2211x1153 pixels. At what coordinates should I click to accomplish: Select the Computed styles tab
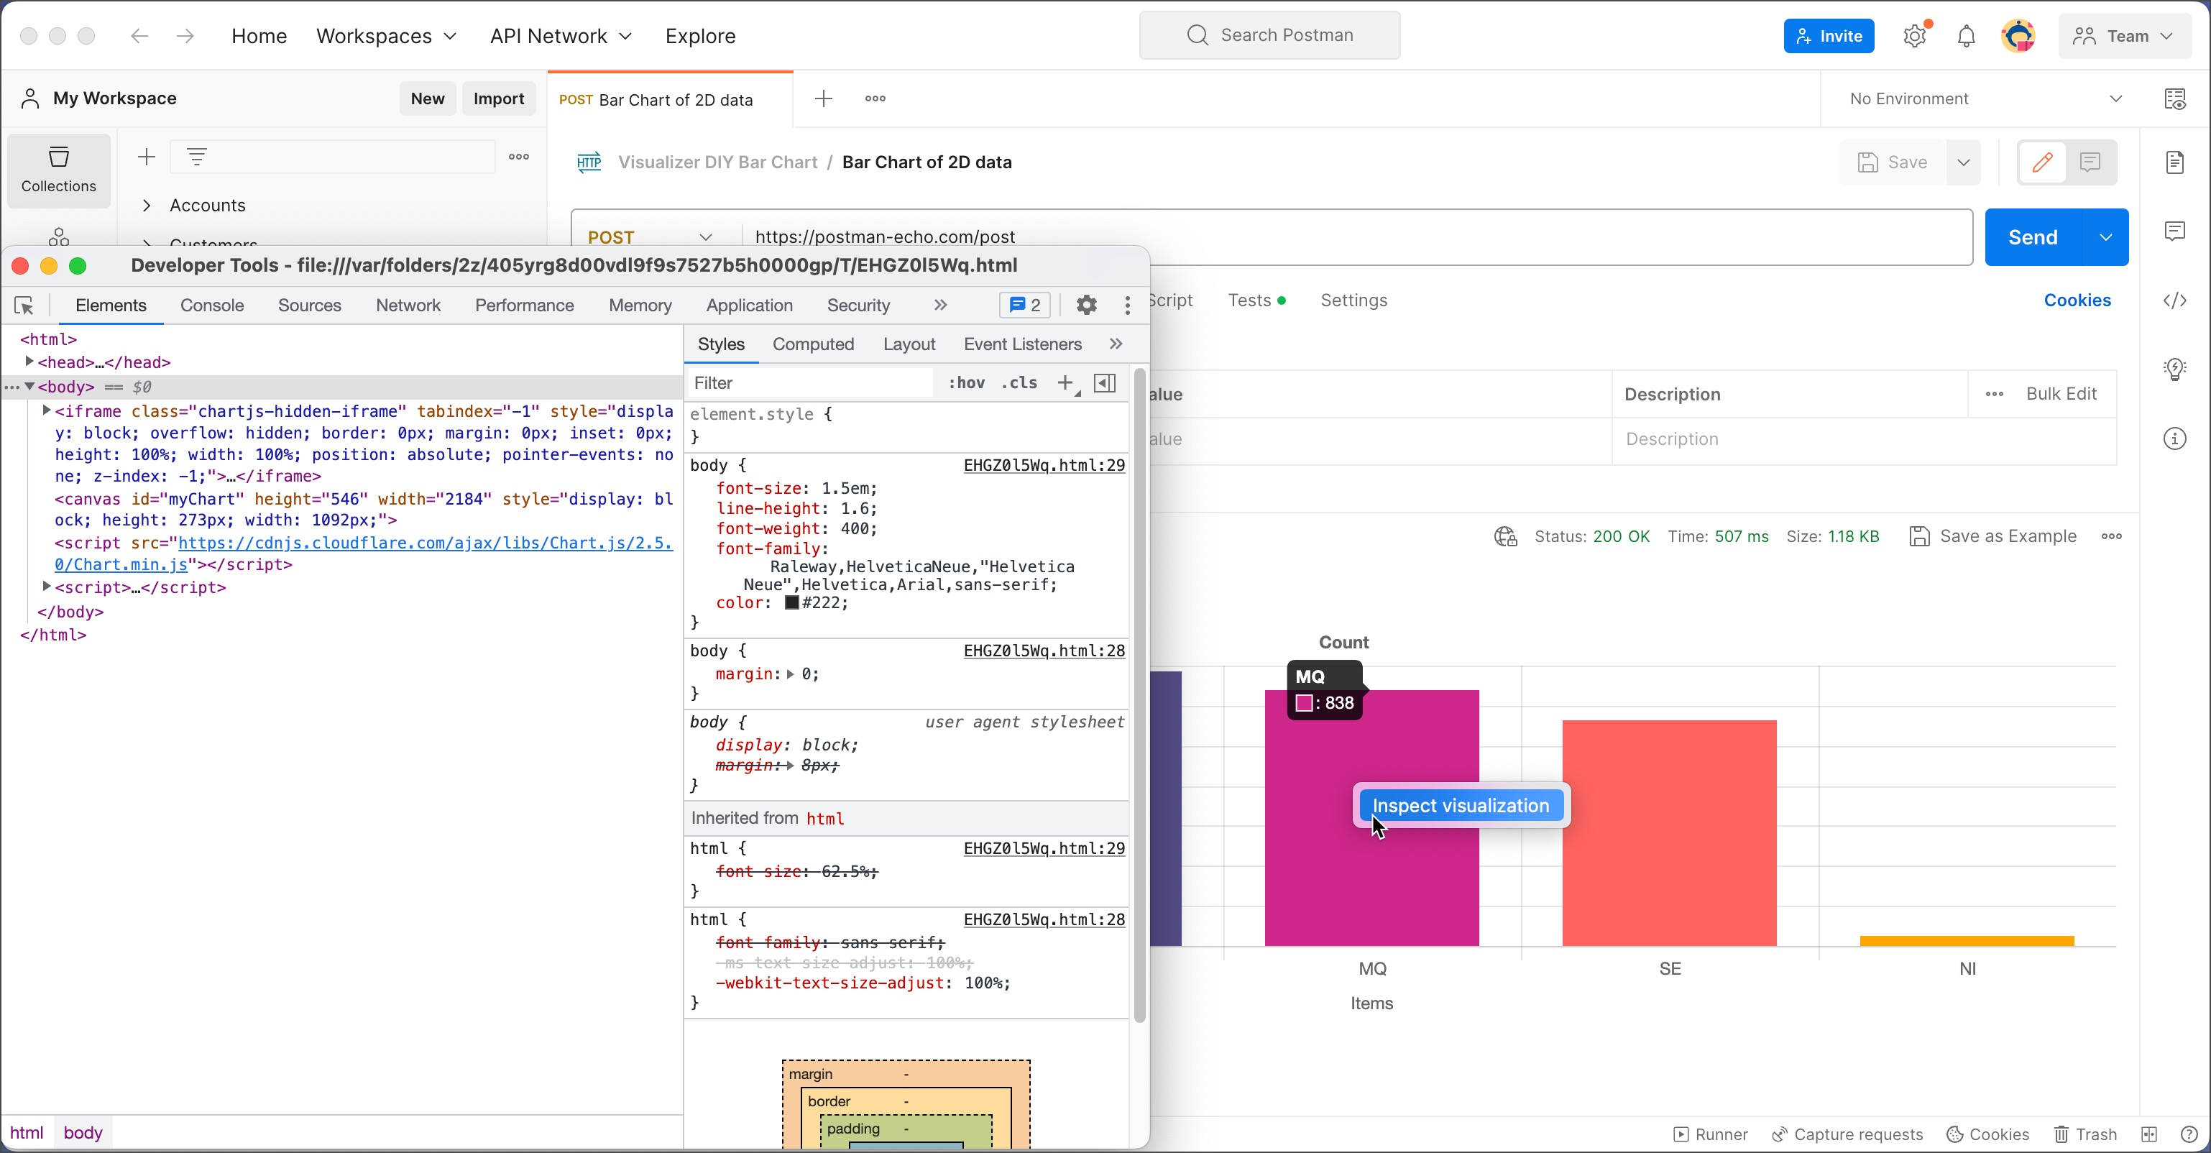(813, 344)
